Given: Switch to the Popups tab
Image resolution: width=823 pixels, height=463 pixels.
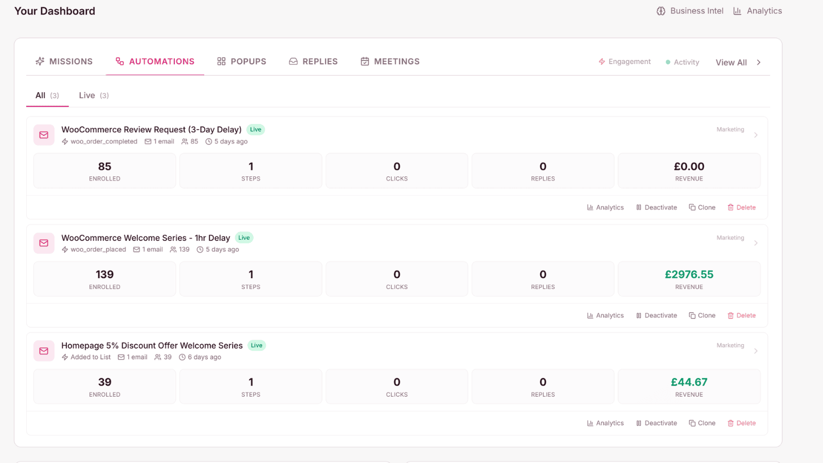Looking at the screenshot, I should 242,61.
